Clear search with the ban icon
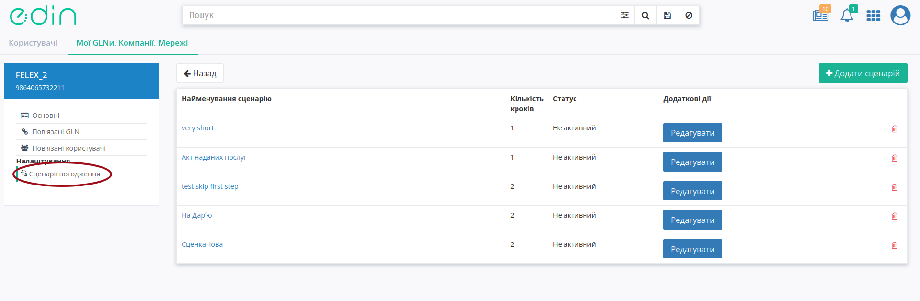 [x=689, y=15]
